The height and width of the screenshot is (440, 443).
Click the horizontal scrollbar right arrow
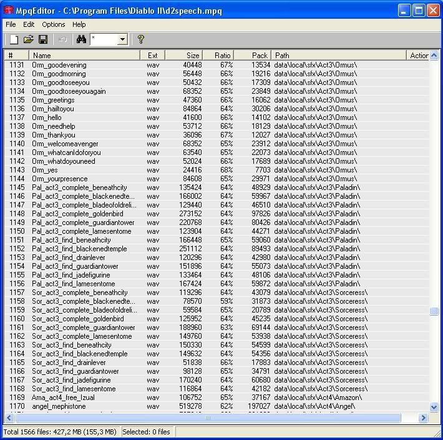coord(423,417)
